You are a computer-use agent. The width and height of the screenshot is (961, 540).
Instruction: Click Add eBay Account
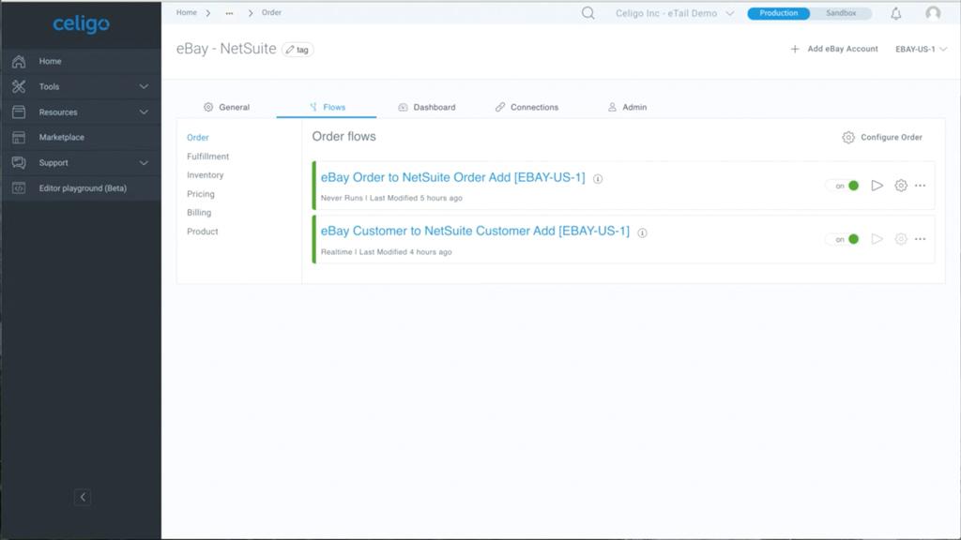coord(834,49)
